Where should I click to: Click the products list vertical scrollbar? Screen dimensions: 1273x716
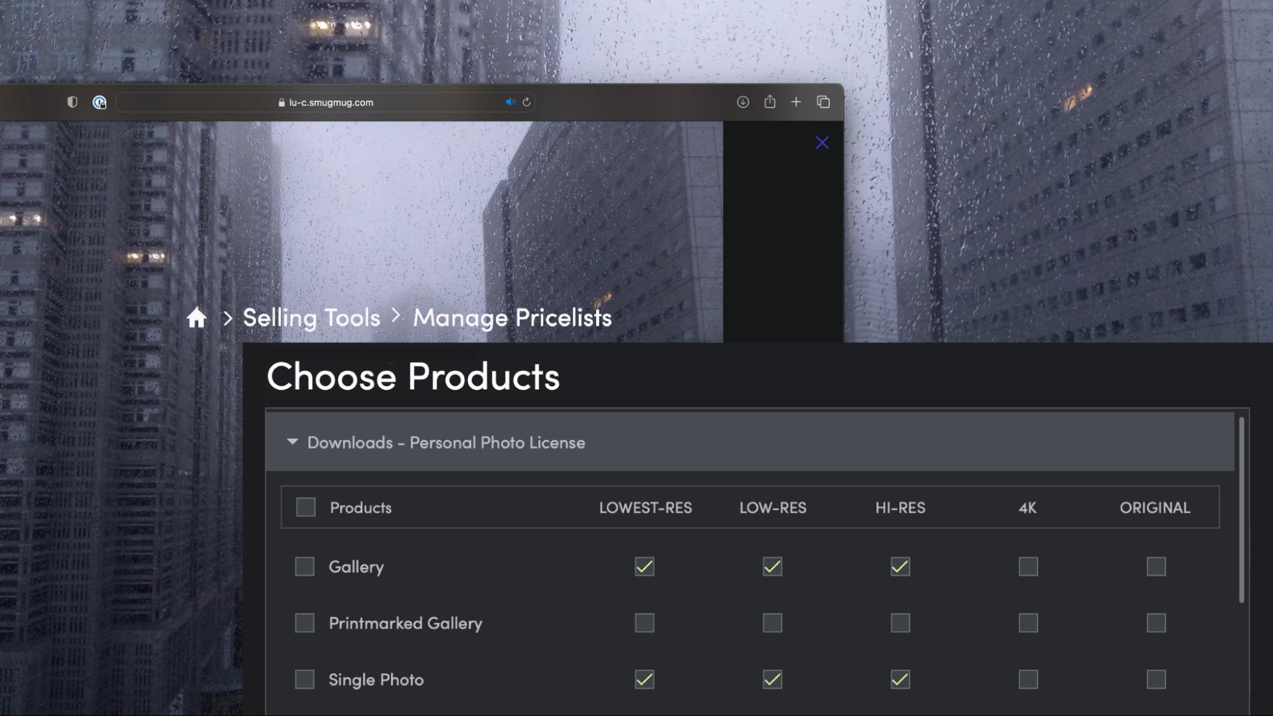point(1241,509)
